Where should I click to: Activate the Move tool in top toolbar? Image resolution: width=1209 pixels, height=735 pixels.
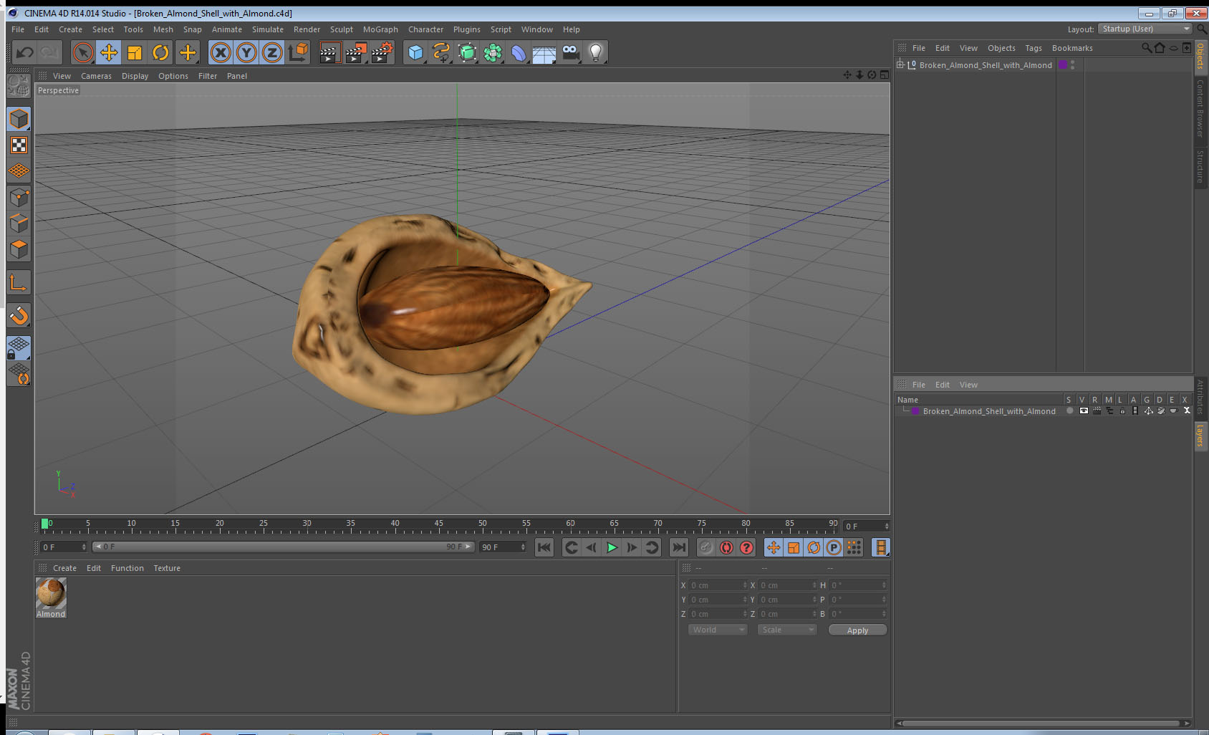point(109,52)
